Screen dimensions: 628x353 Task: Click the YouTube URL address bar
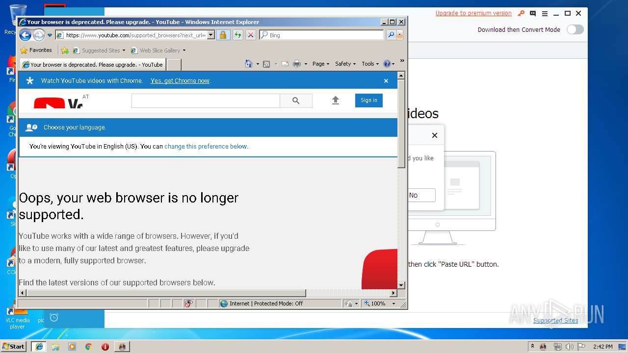click(135, 35)
